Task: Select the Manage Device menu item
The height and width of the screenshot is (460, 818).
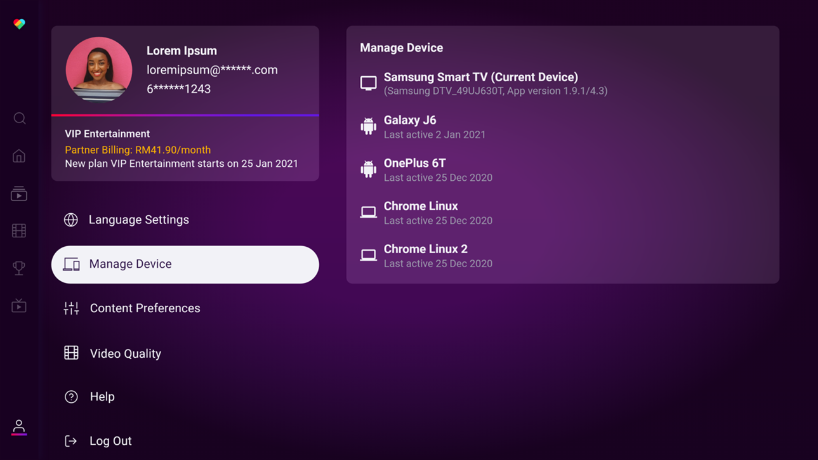Action: [x=185, y=265]
